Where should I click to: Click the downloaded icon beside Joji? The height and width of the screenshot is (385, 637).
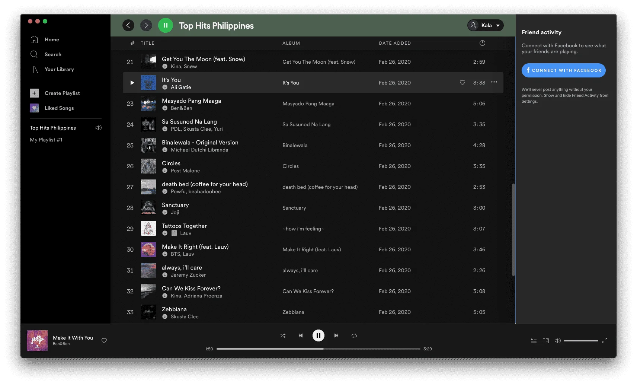165,212
